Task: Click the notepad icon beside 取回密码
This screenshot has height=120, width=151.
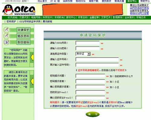Action: tap(6, 42)
